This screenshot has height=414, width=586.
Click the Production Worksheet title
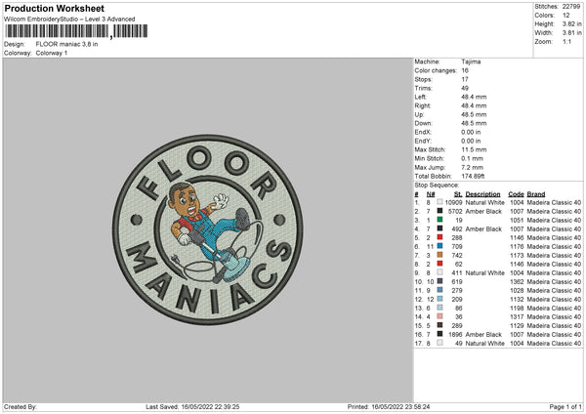pyautogui.click(x=54, y=8)
